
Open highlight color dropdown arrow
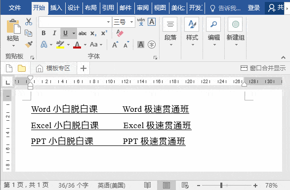pos(69,45)
